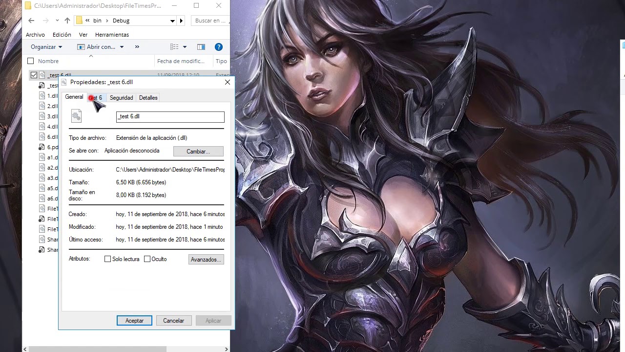Image resolution: width=625 pixels, height=352 pixels.
Task: Switch to the General tab
Action: pyautogui.click(x=74, y=97)
